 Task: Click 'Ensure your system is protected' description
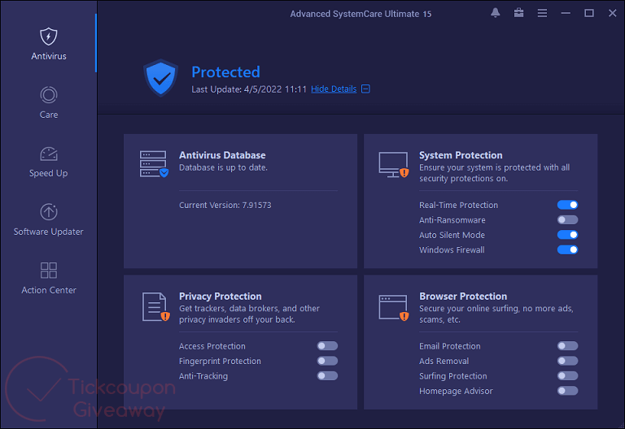click(494, 173)
